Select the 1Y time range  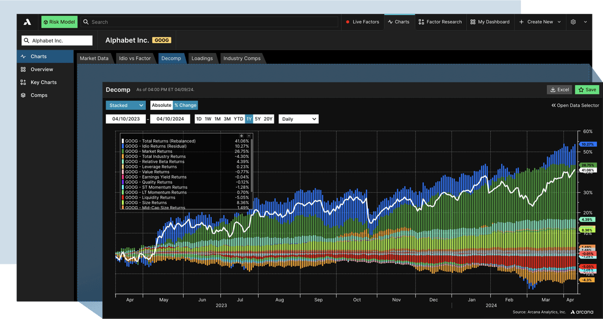[249, 119]
